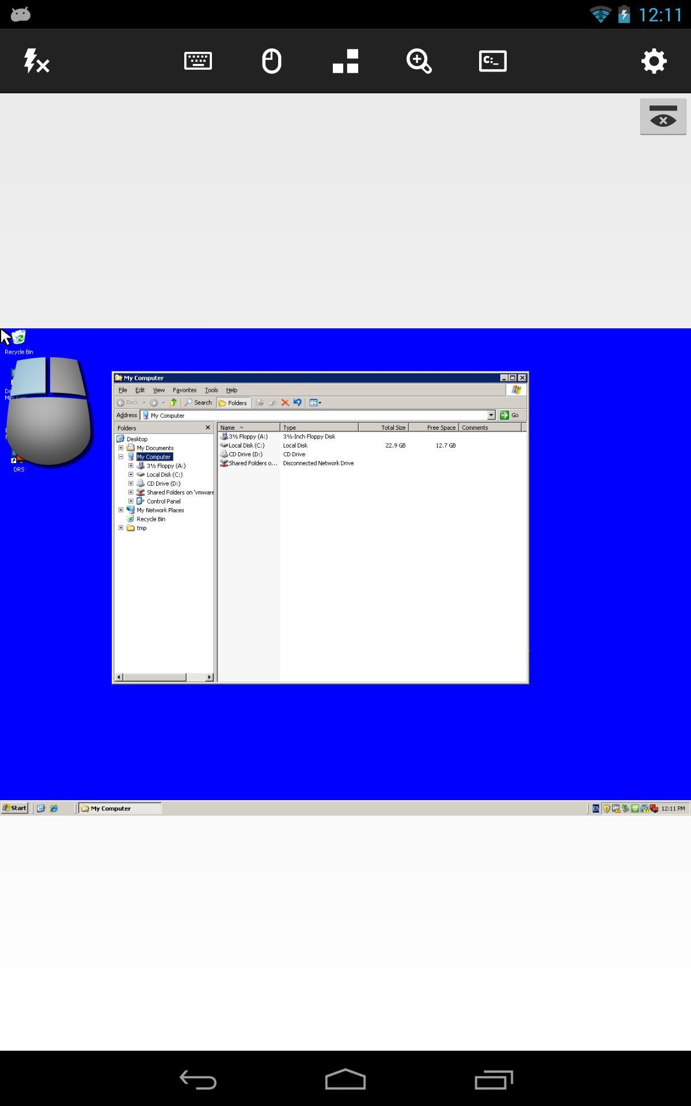The width and height of the screenshot is (691, 1106).
Task: Sort by the Name column header
Action: (249, 427)
